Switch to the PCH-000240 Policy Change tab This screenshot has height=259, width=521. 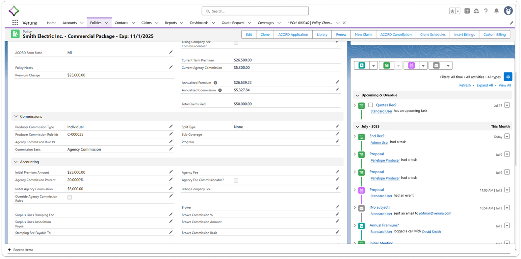click(x=310, y=23)
